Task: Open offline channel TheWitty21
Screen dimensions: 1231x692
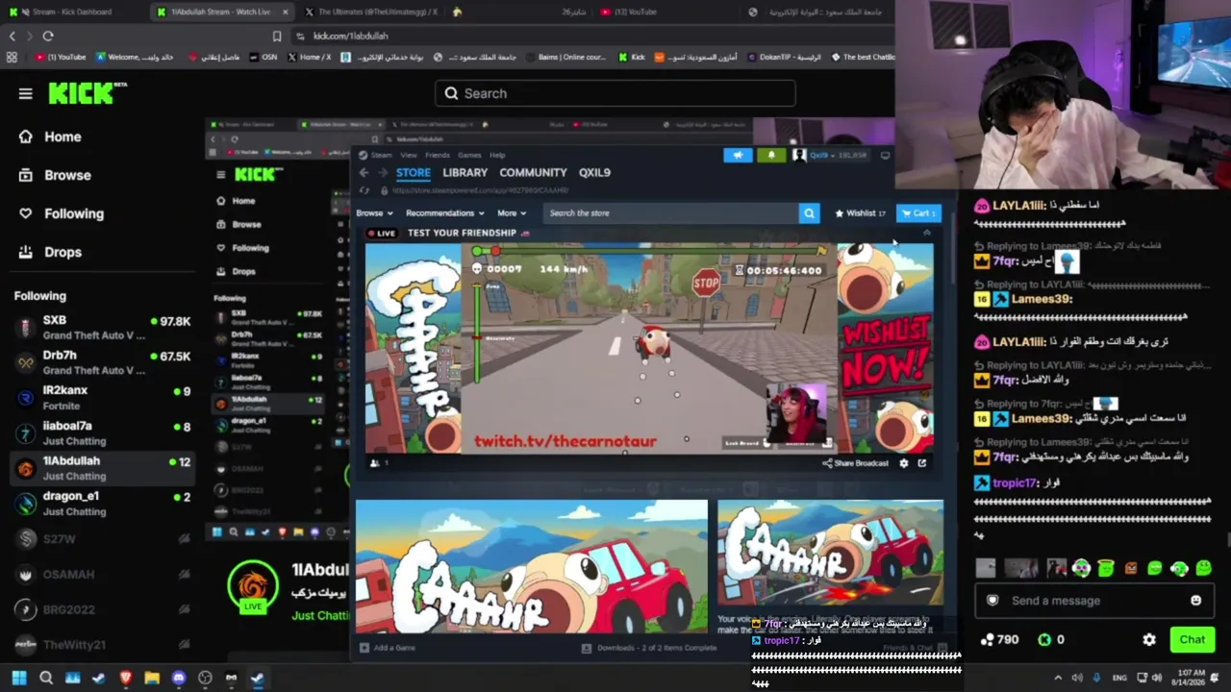Action: coord(101,645)
